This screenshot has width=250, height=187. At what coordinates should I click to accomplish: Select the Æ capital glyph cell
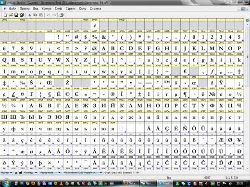tap(221, 140)
